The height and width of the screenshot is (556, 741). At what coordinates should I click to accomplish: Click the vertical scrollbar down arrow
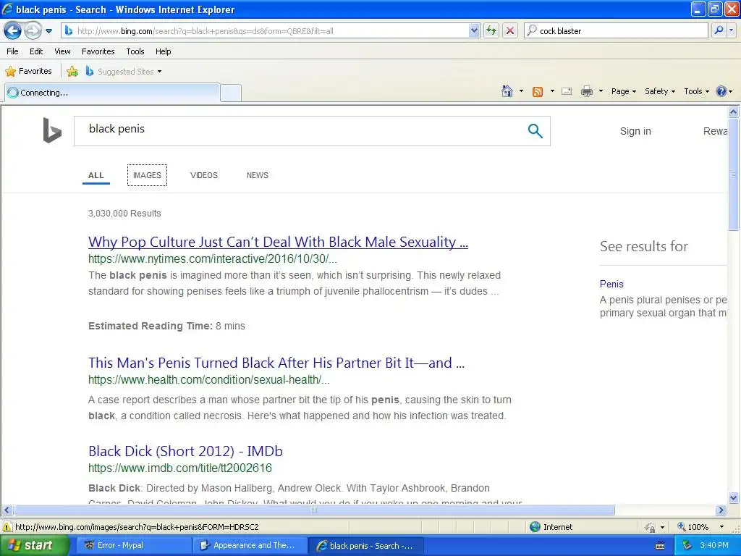733,497
